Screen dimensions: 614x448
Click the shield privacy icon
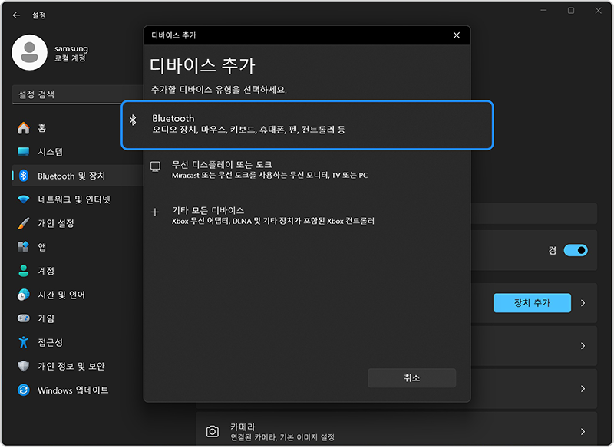click(24, 366)
